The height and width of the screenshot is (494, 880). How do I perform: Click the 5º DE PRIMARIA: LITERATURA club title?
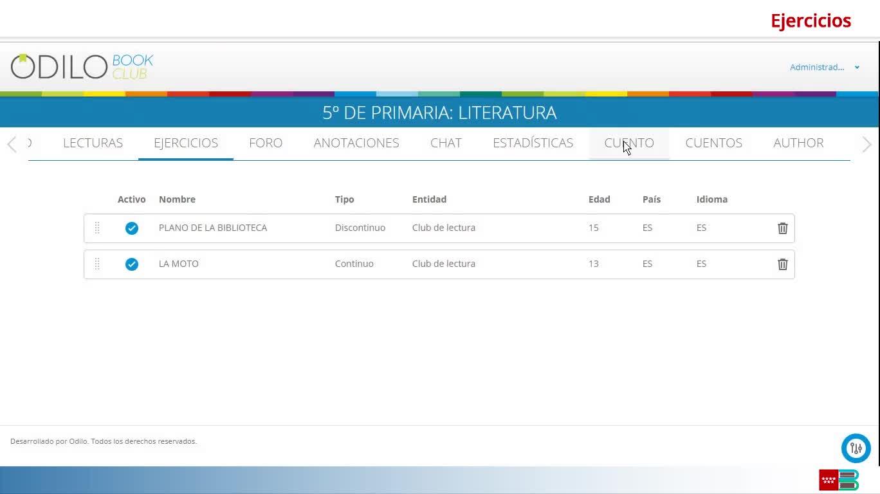click(439, 113)
